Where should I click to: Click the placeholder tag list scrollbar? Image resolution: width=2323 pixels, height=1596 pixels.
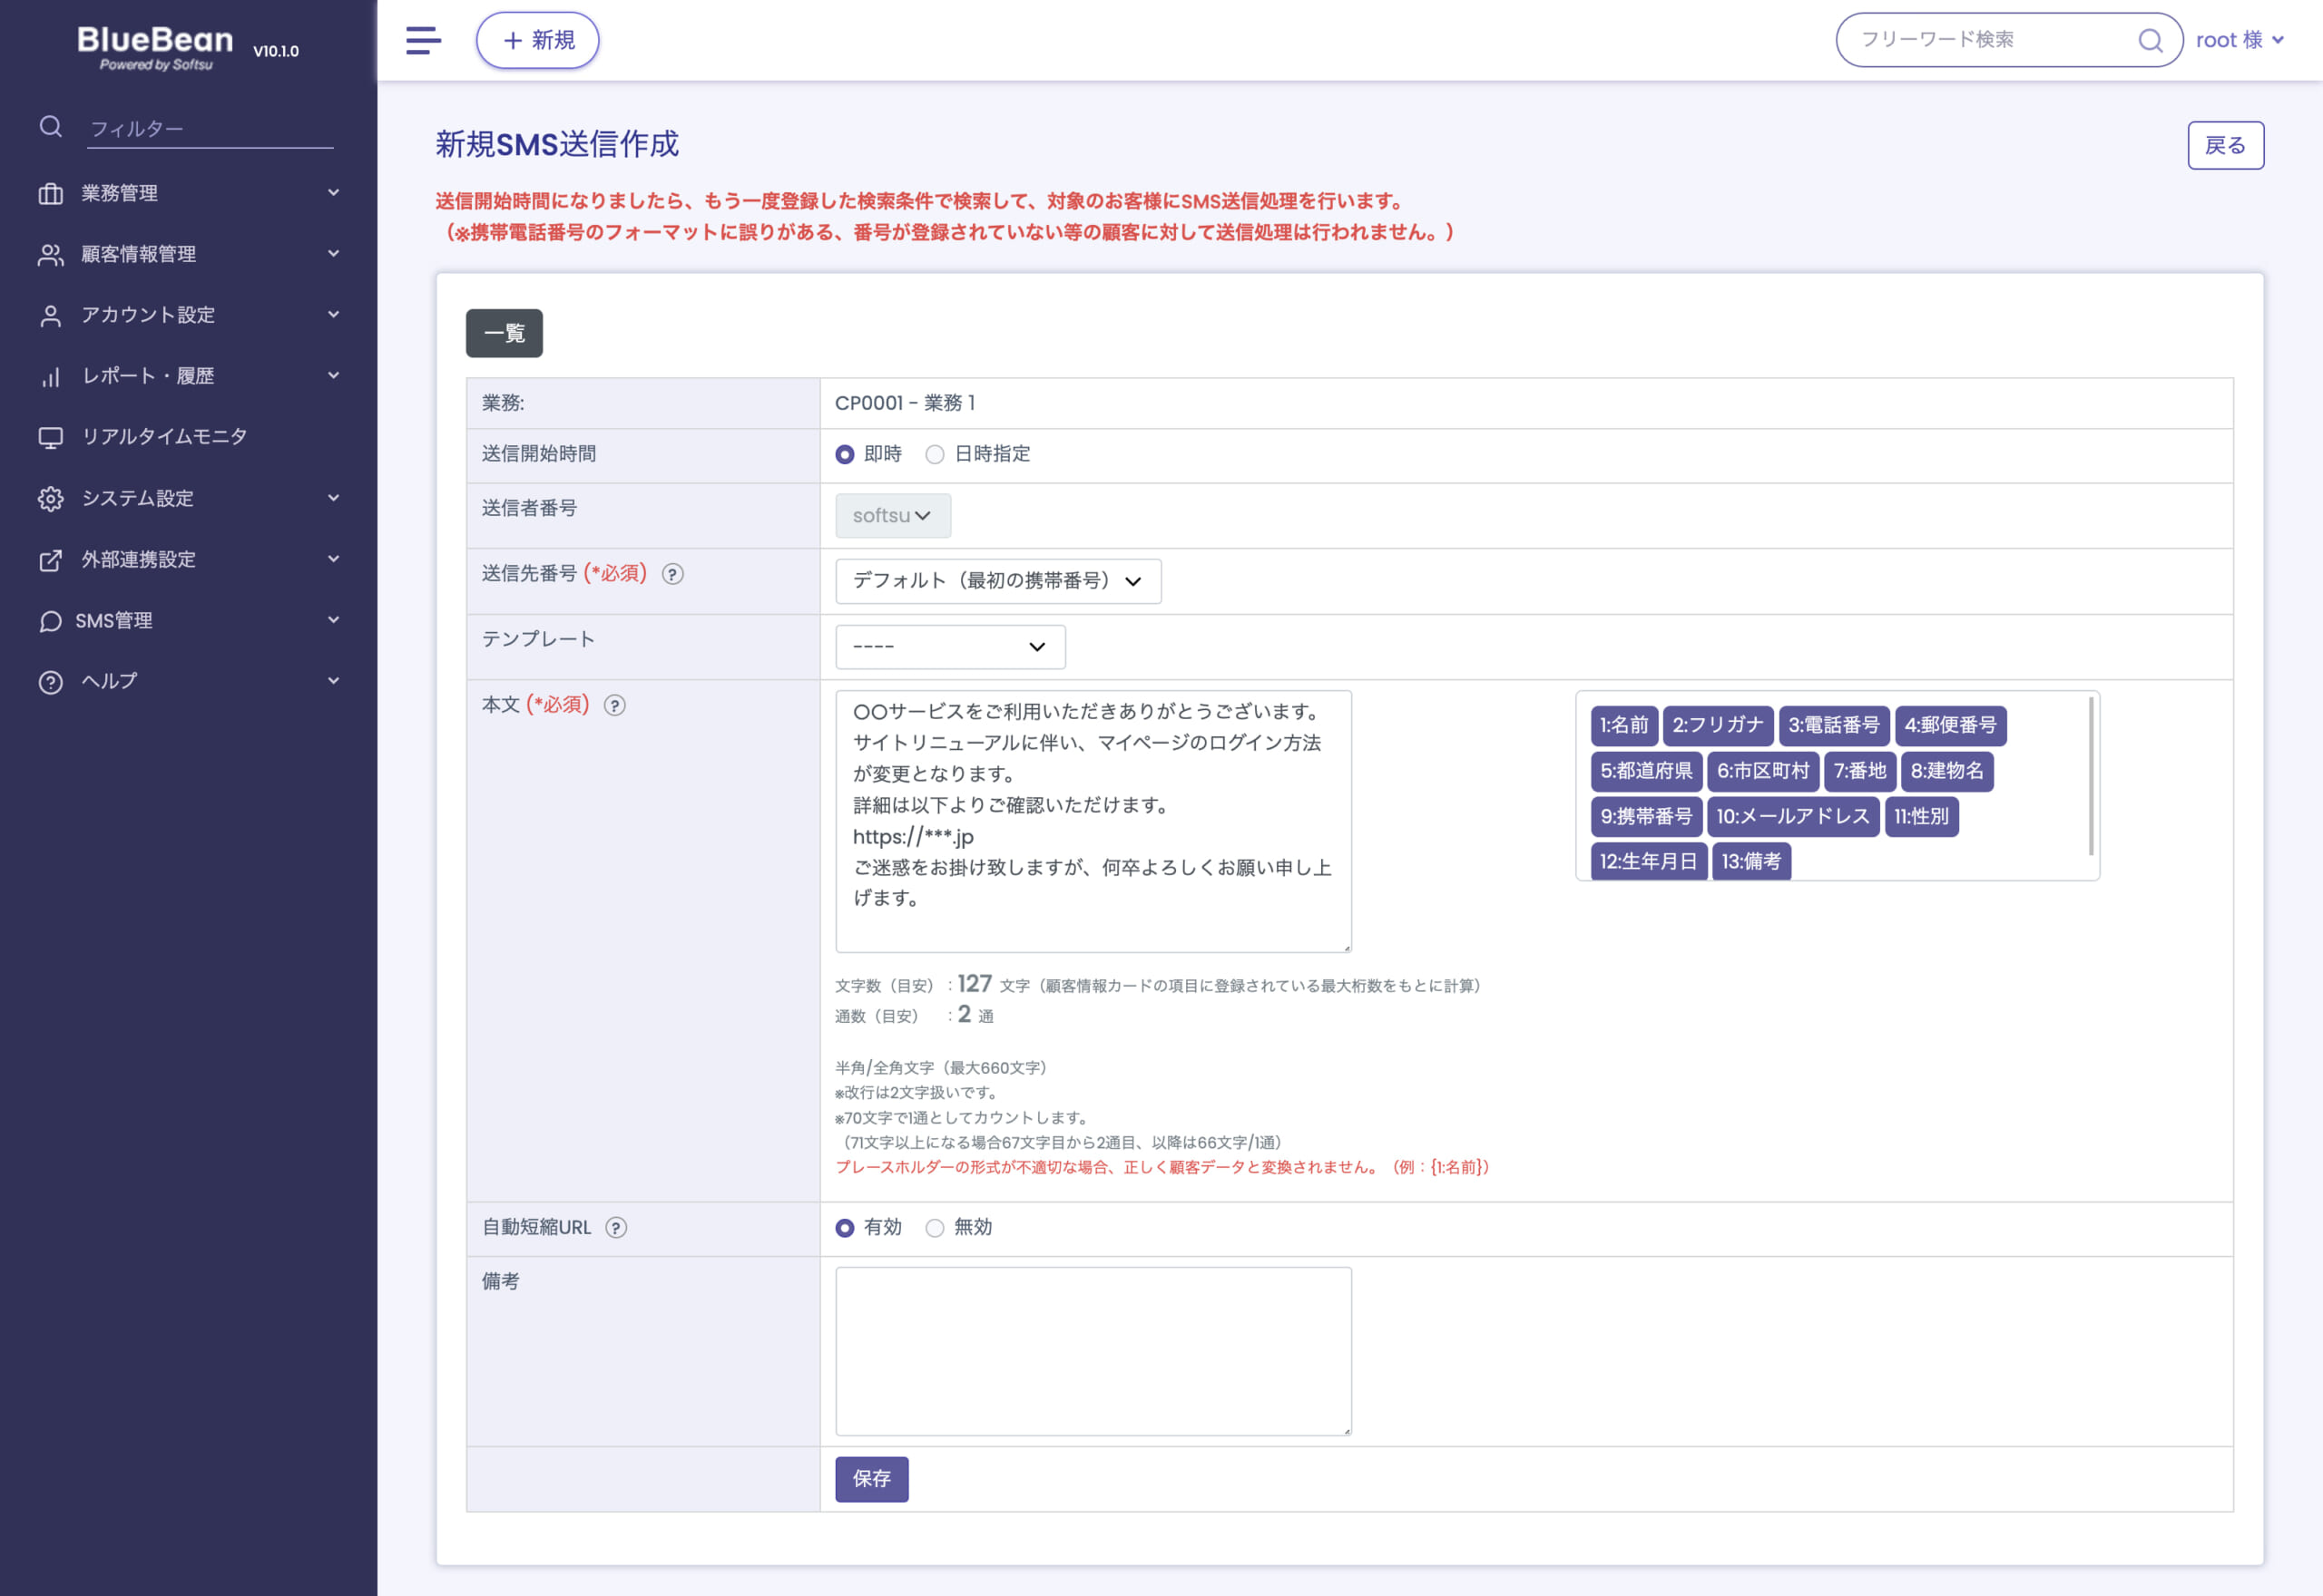(2090, 776)
